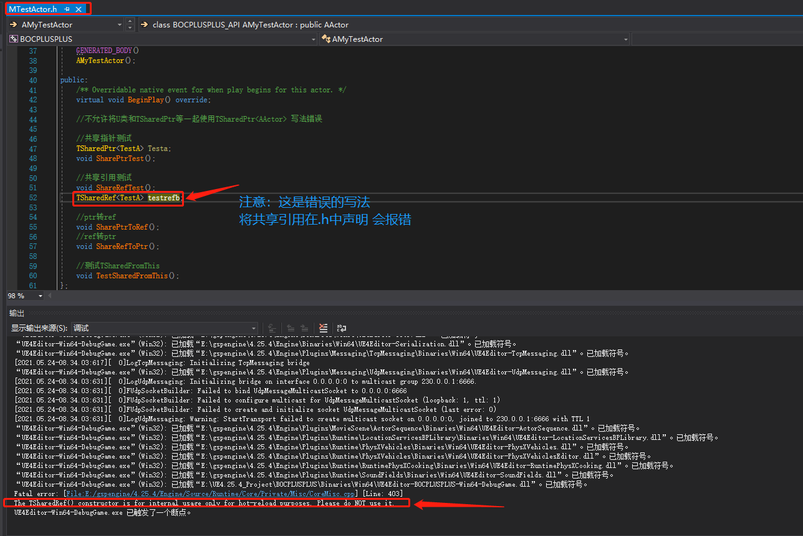Click the TSharedRef() constructor fatal error message
Image resolution: width=803 pixels, height=536 pixels.
point(204,504)
